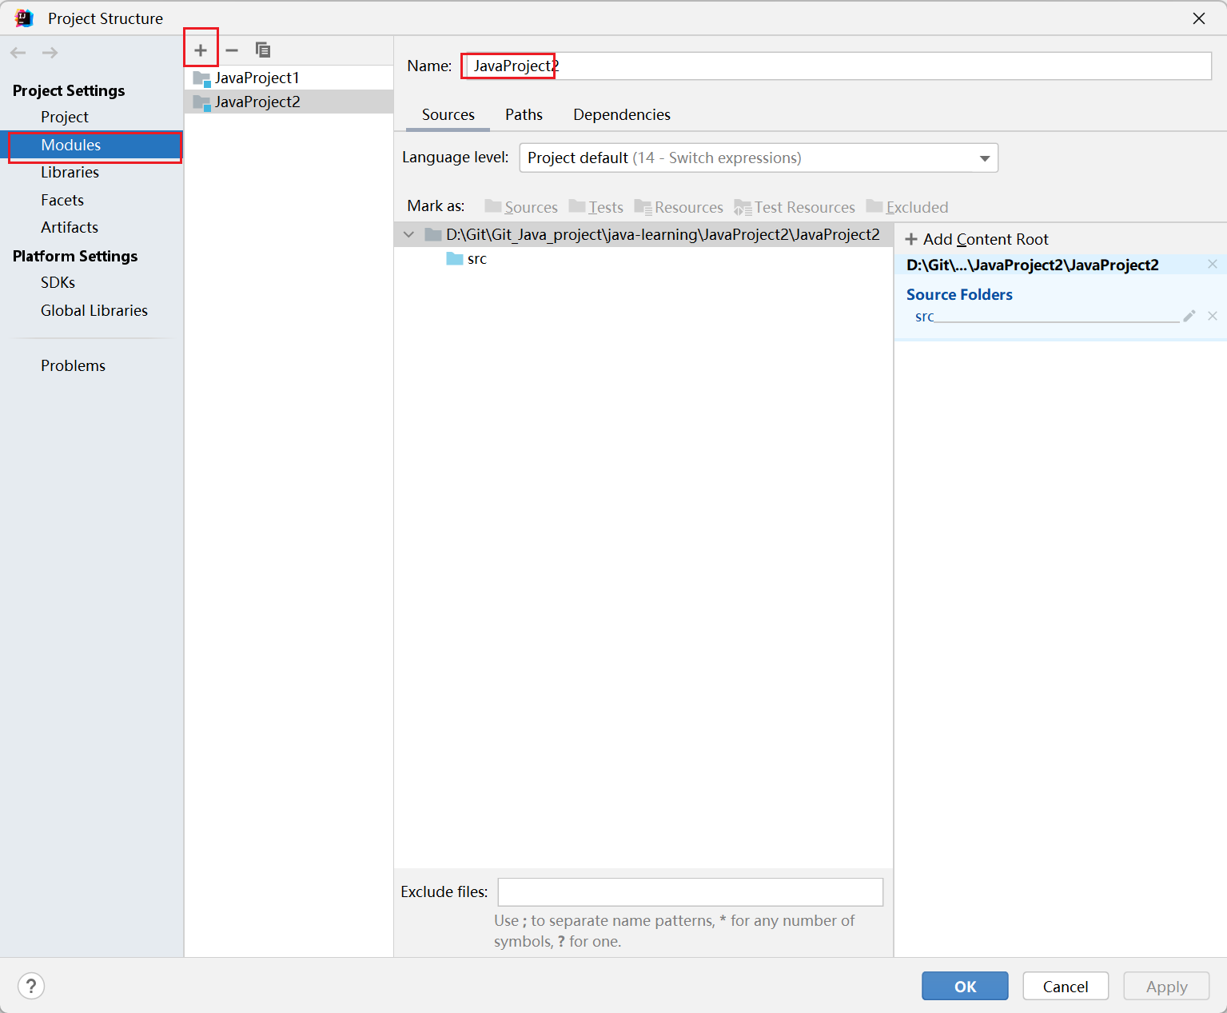Mark folder as Test Resources
1227x1013 pixels.
click(x=795, y=207)
